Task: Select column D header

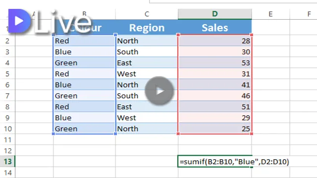Action: (214, 14)
